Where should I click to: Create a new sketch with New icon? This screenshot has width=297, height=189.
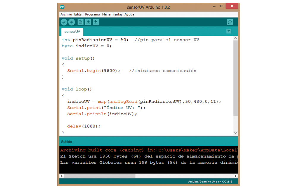(x=80, y=22)
